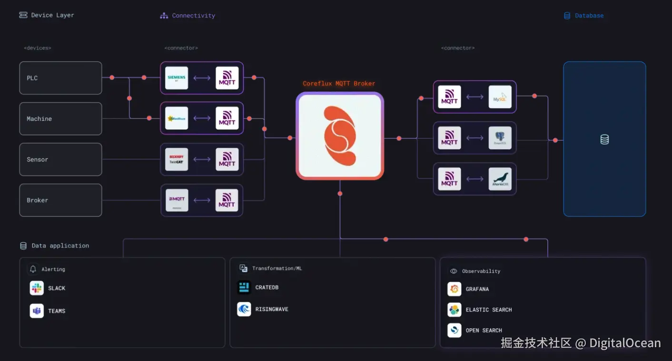Click the Beckhoff TwinCAT icon

point(176,159)
